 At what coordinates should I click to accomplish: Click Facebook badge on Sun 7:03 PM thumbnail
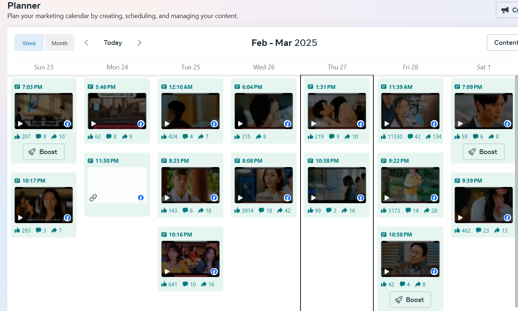[67, 124]
